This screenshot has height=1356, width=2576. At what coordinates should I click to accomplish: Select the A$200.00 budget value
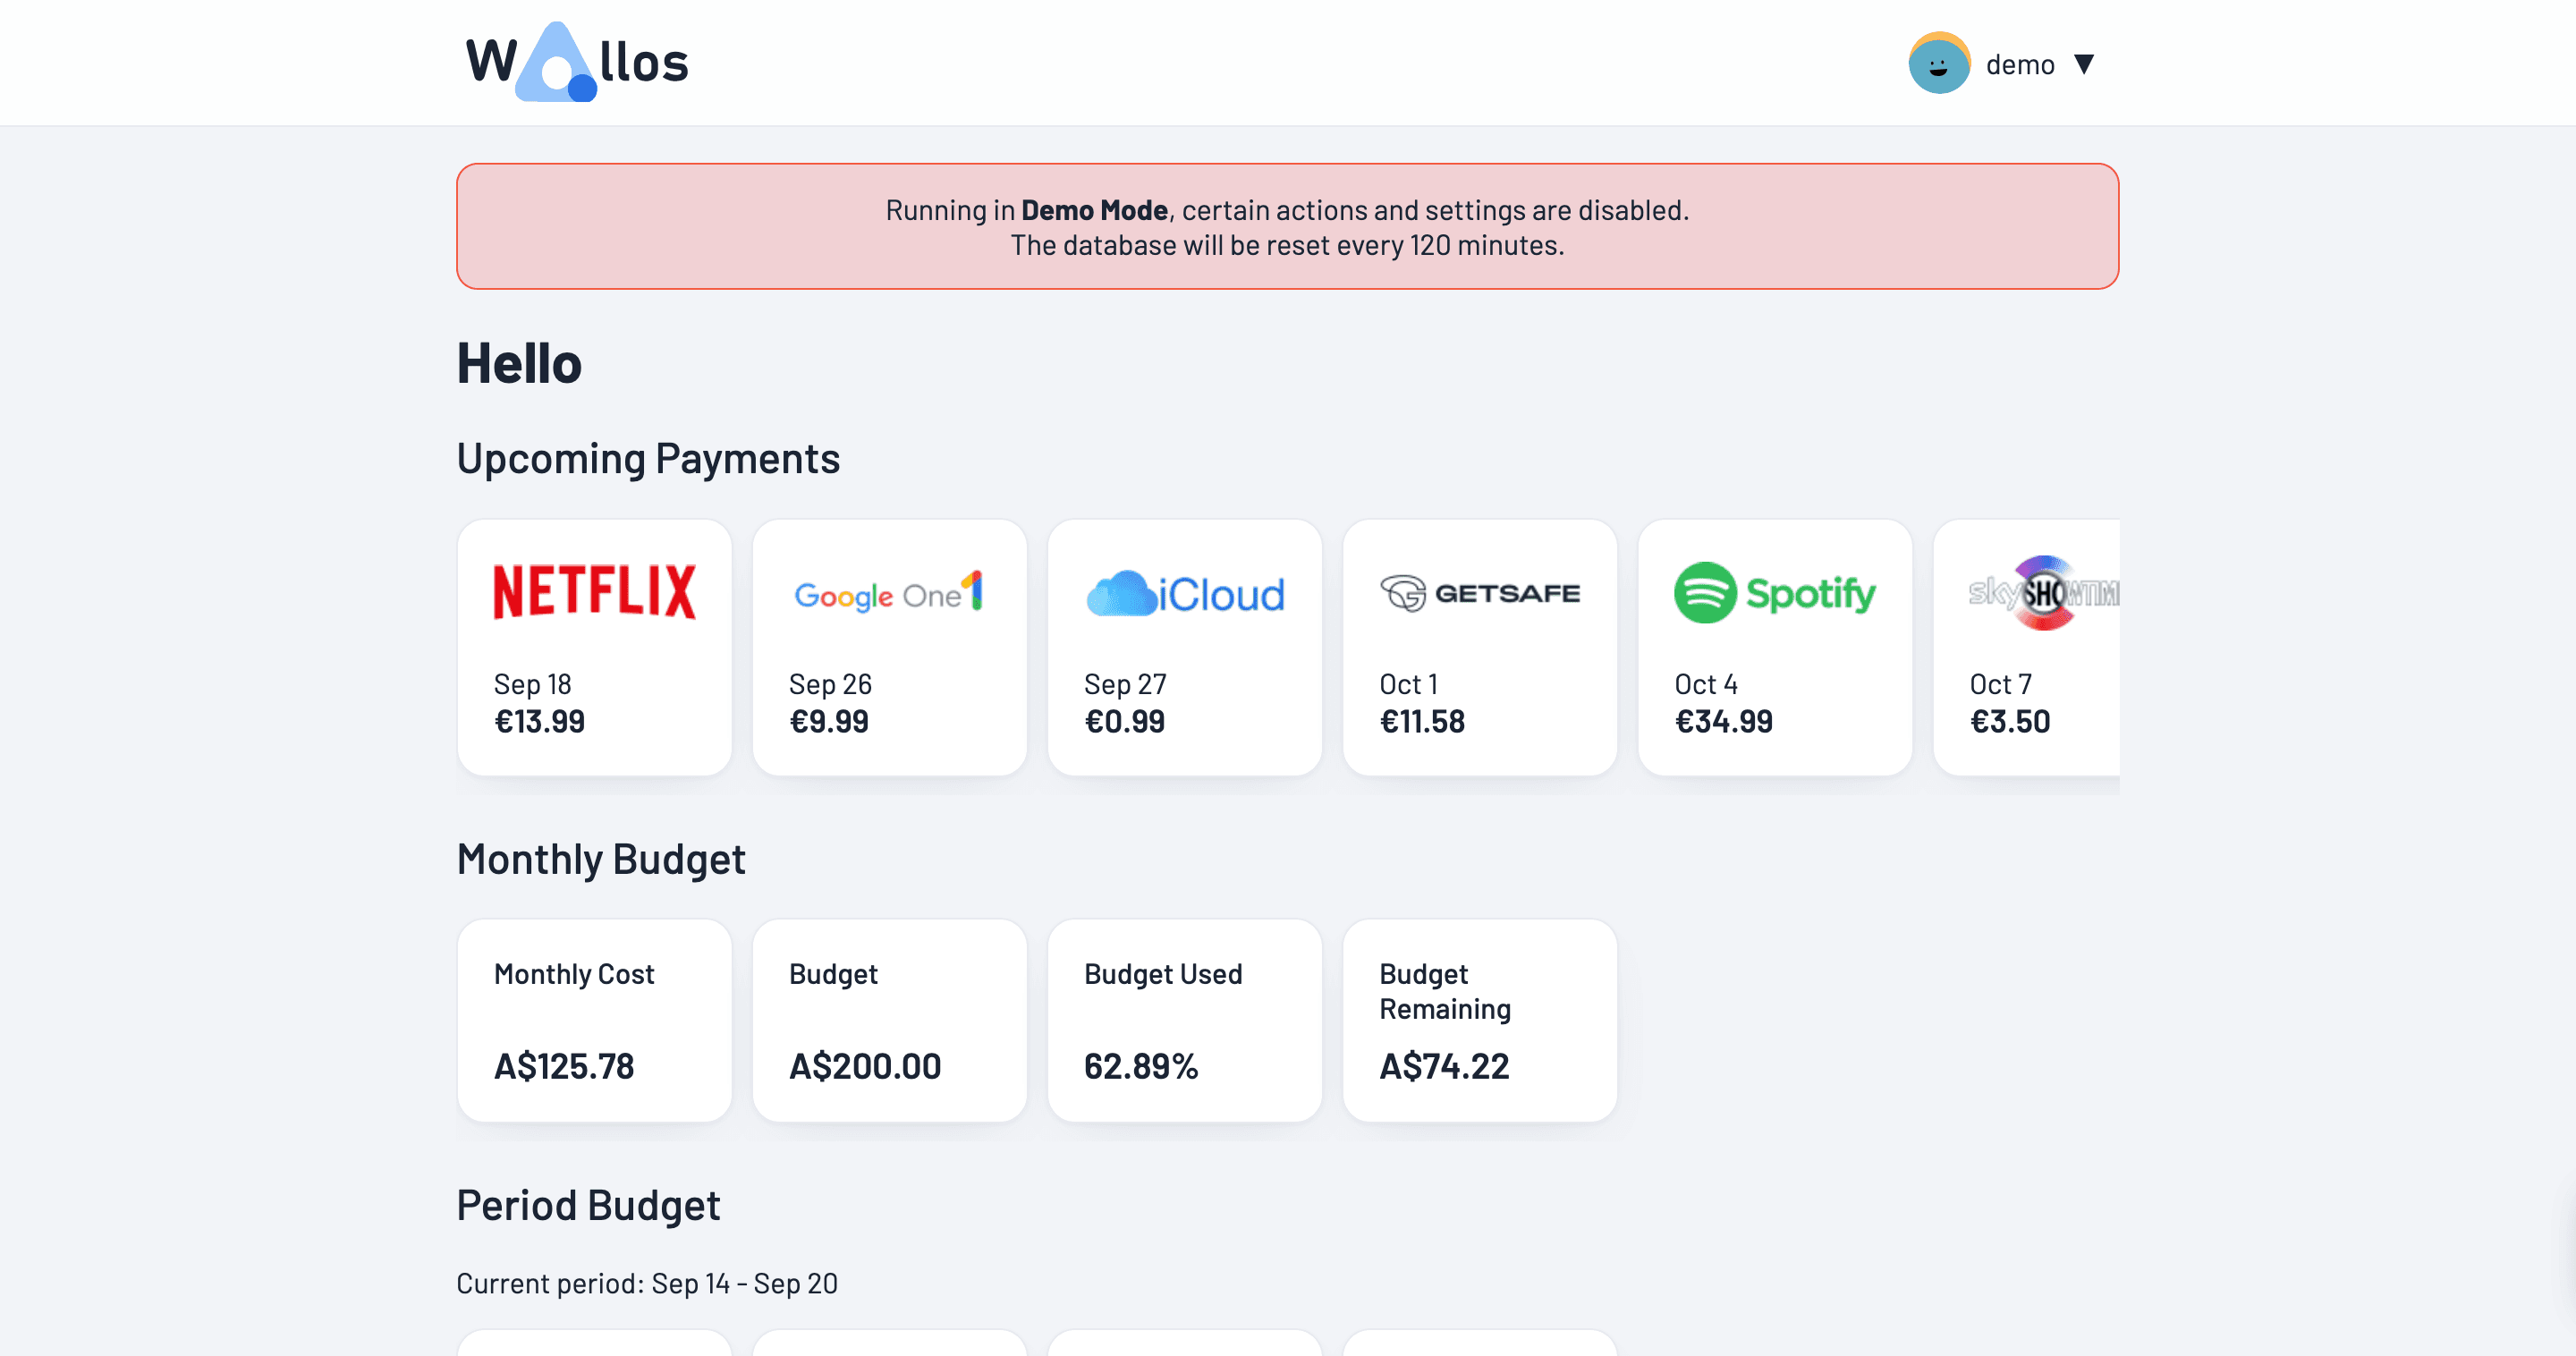[x=865, y=1066]
